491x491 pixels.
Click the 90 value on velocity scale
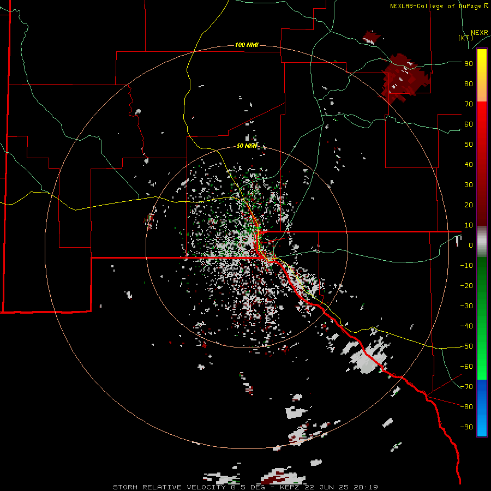[469, 64]
